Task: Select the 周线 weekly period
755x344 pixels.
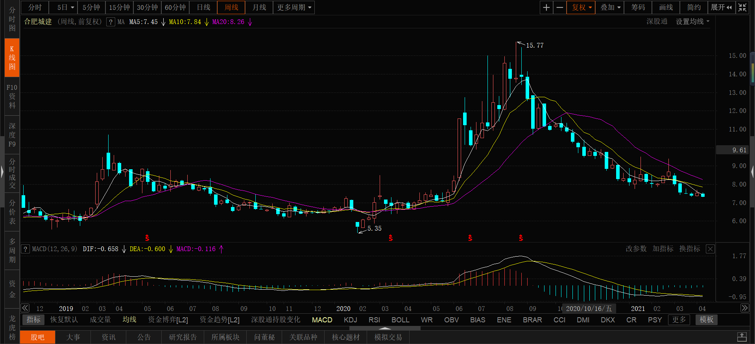Action: (x=231, y=7)
